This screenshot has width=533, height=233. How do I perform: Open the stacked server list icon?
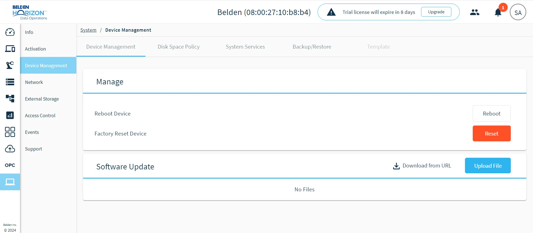pyautogui.click(x=10, y=82)
